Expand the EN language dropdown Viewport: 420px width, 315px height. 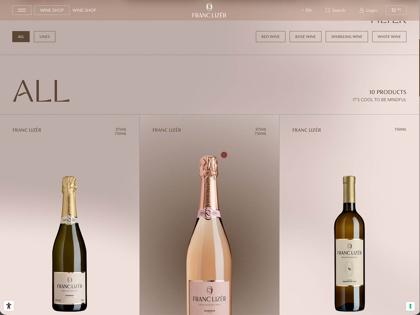tap(306, 10)
